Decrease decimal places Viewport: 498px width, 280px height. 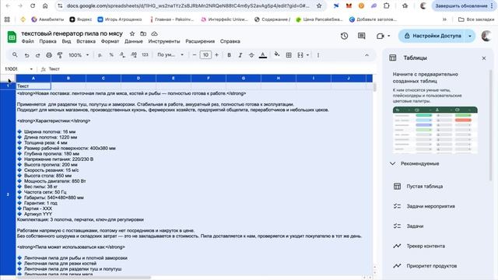coord(123,55)
